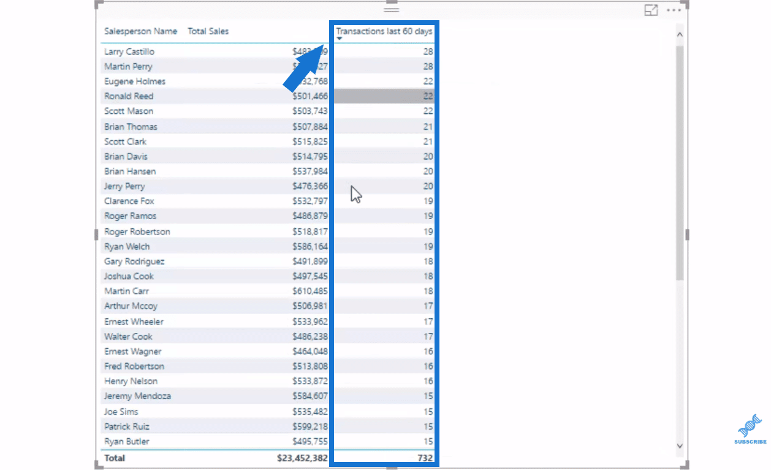Image resolution: width=771 pixels, height=470 pixels.
Task: Click the visual's top drag handle
Action: [x=391, y=10]
